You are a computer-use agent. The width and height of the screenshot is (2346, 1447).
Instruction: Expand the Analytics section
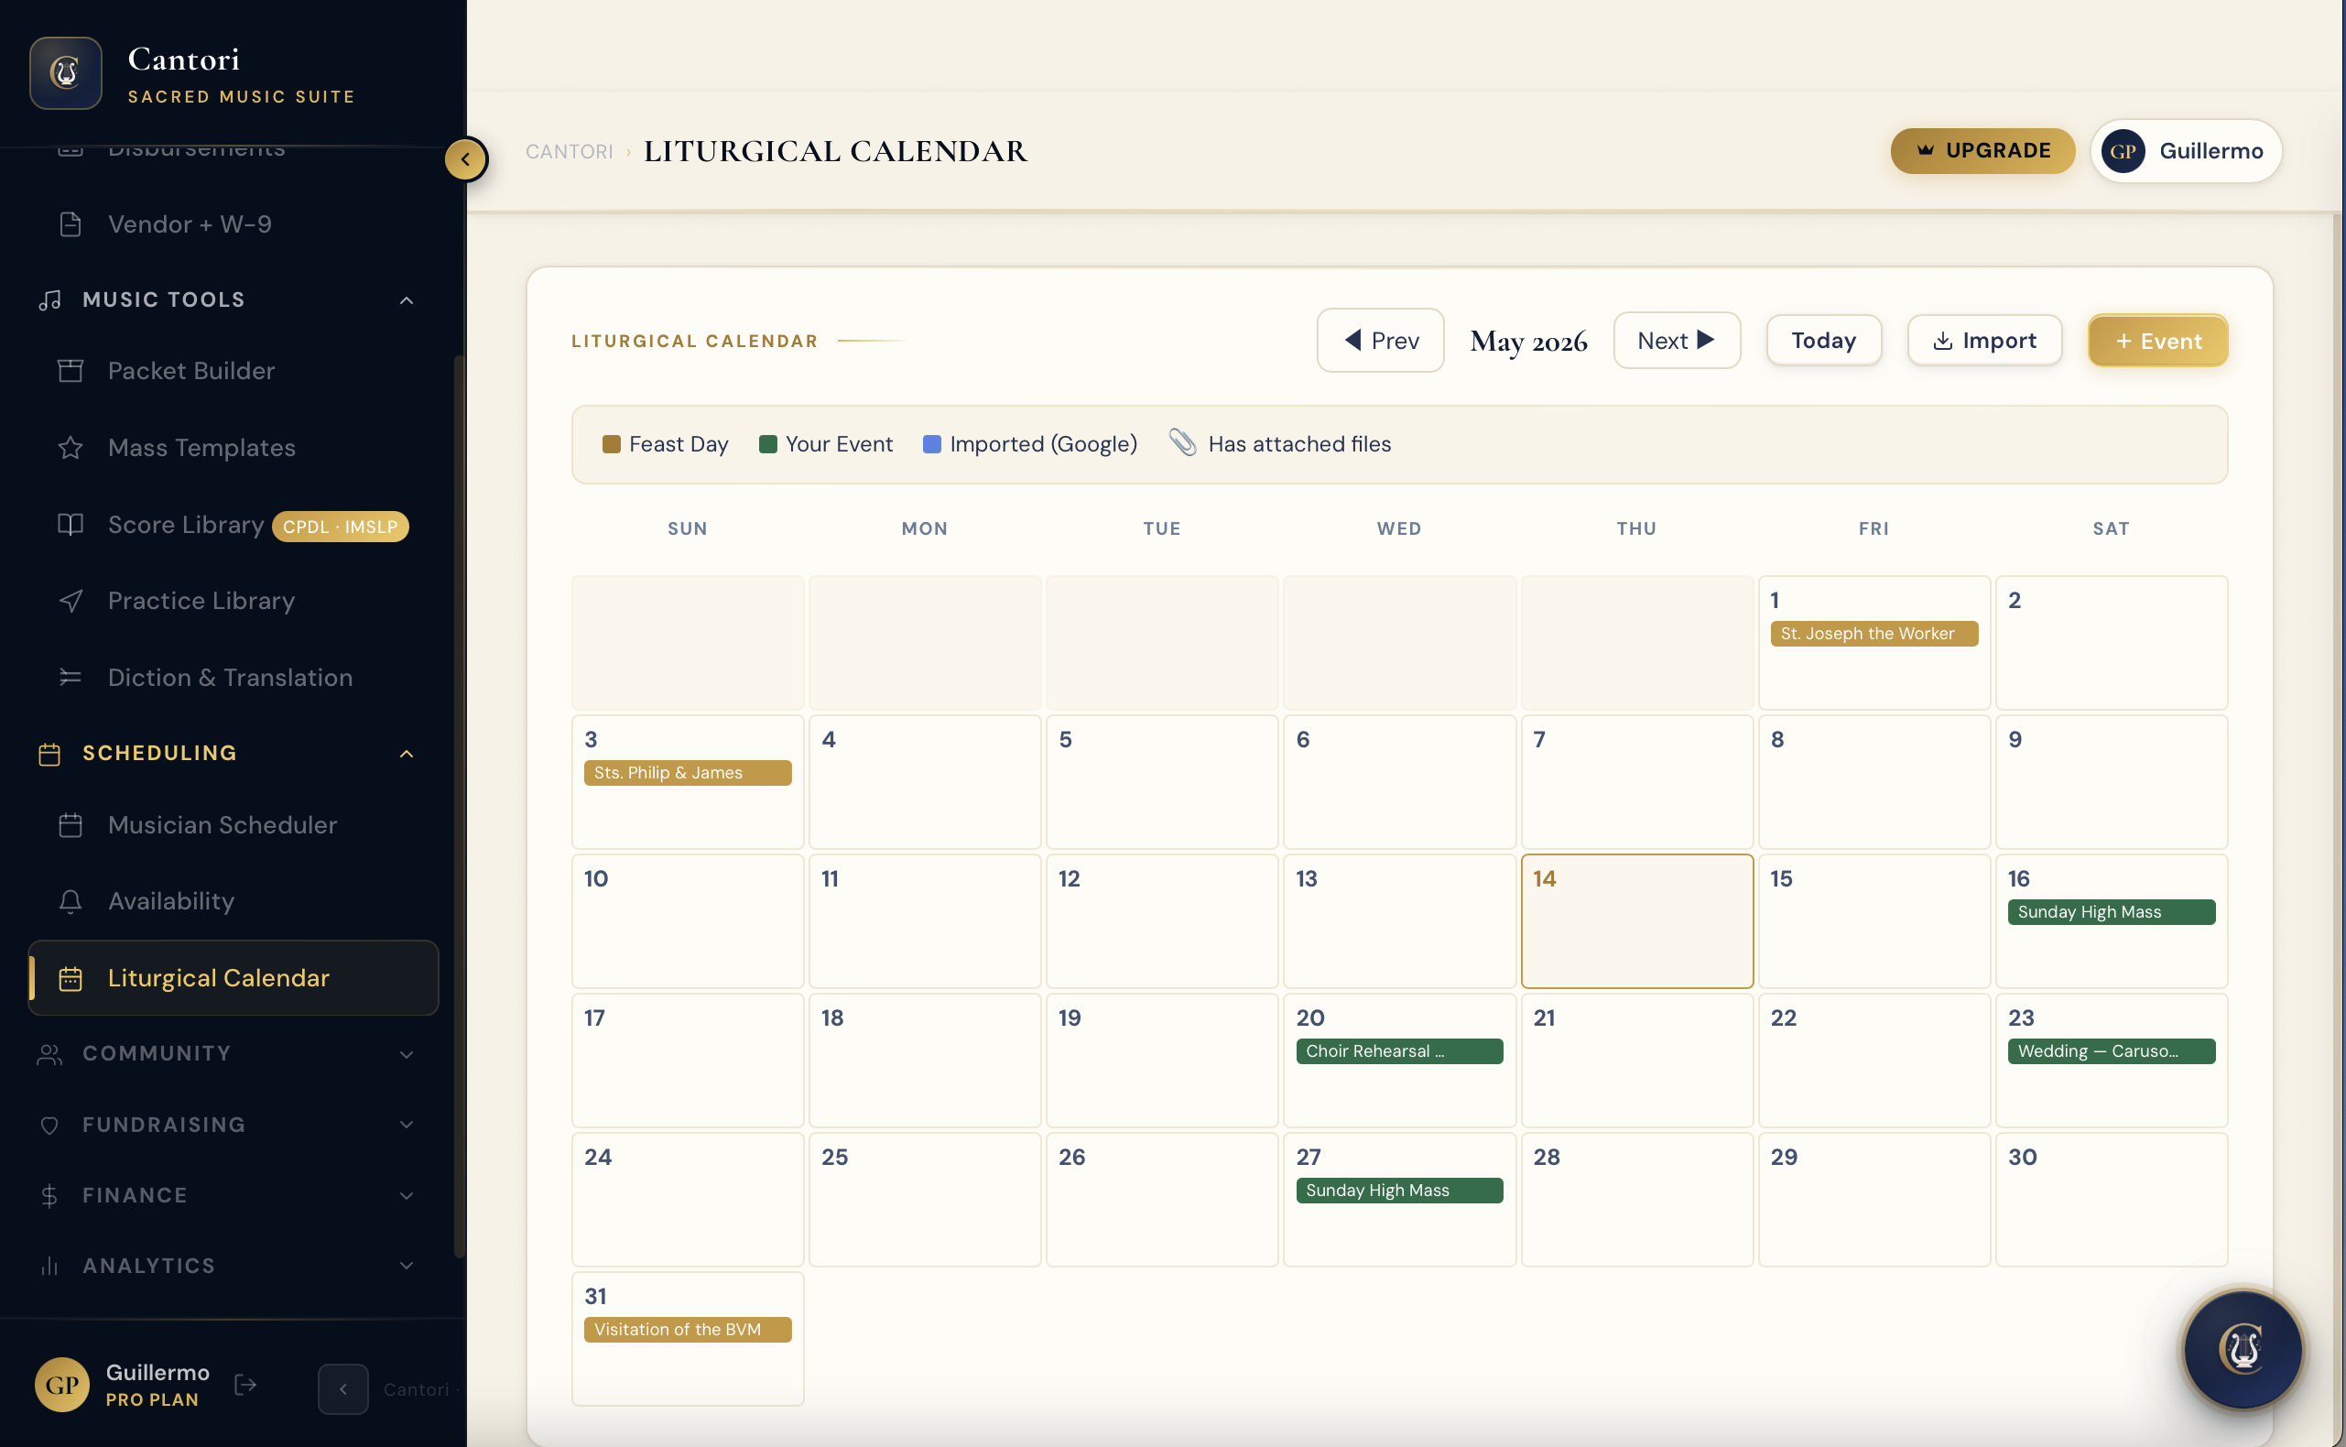[407, 1266]
